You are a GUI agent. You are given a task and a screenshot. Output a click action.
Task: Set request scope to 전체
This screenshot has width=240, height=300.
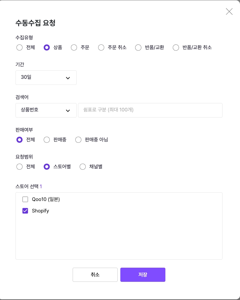pyautogui.click(x=19, y=167)
